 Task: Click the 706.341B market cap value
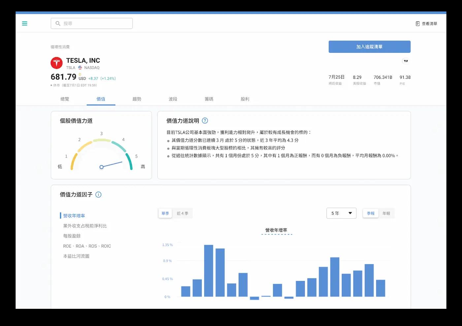tap(383, 77)
